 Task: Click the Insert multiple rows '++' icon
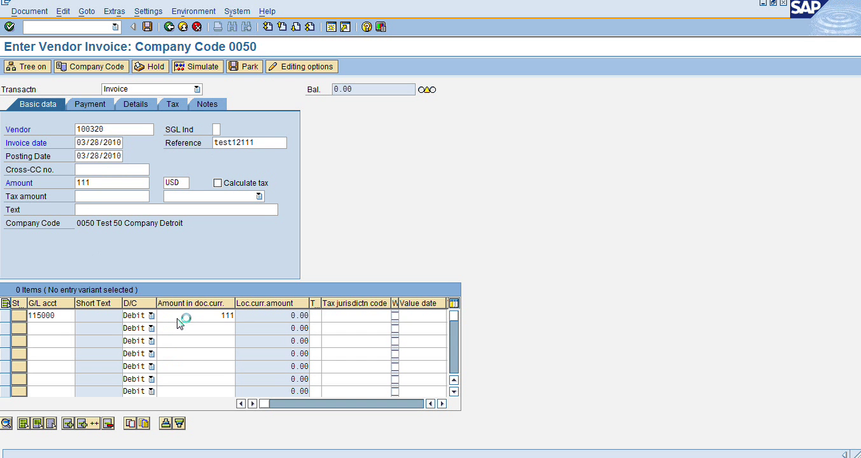coord(88,423)
